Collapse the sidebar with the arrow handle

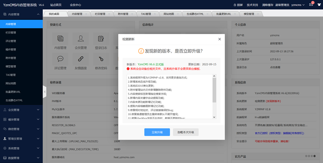44,92
